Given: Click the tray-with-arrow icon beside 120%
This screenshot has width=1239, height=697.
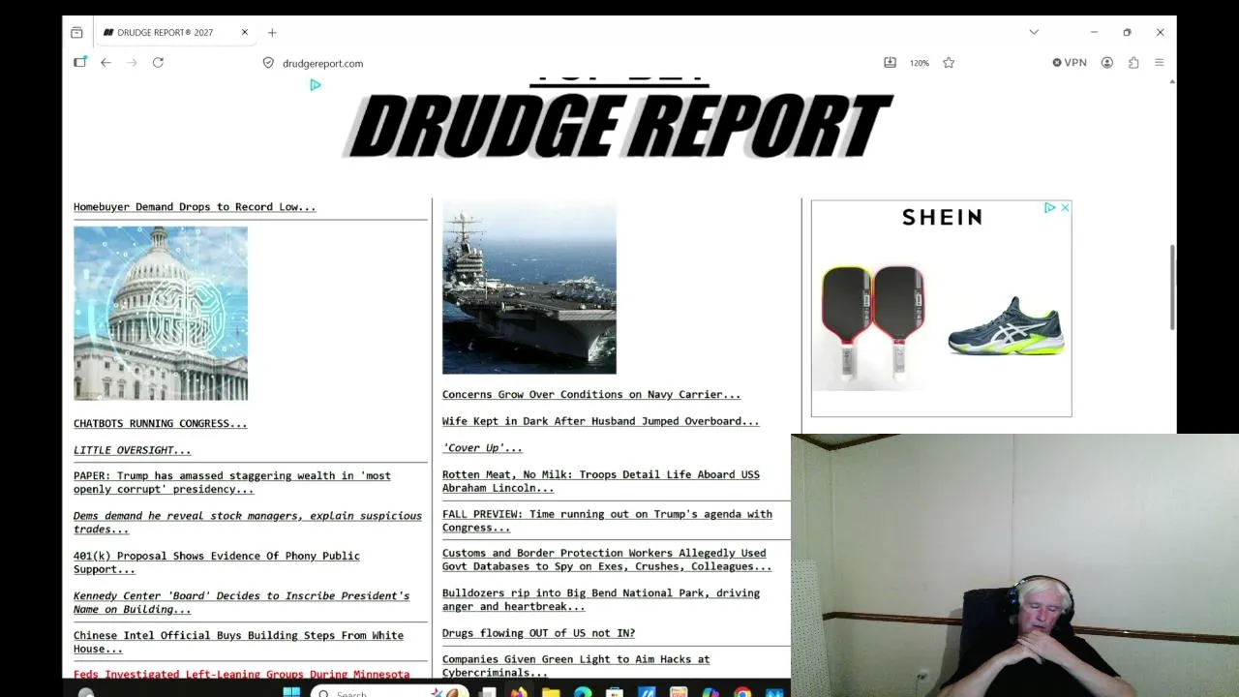Looking at the screenshot, I should (x=890, y=62).
